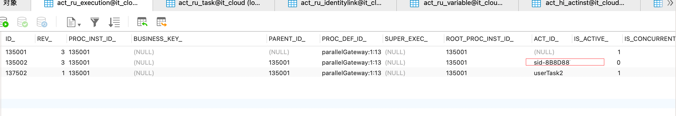
Task: Click the sort rows icon
Action: [114, 22]
